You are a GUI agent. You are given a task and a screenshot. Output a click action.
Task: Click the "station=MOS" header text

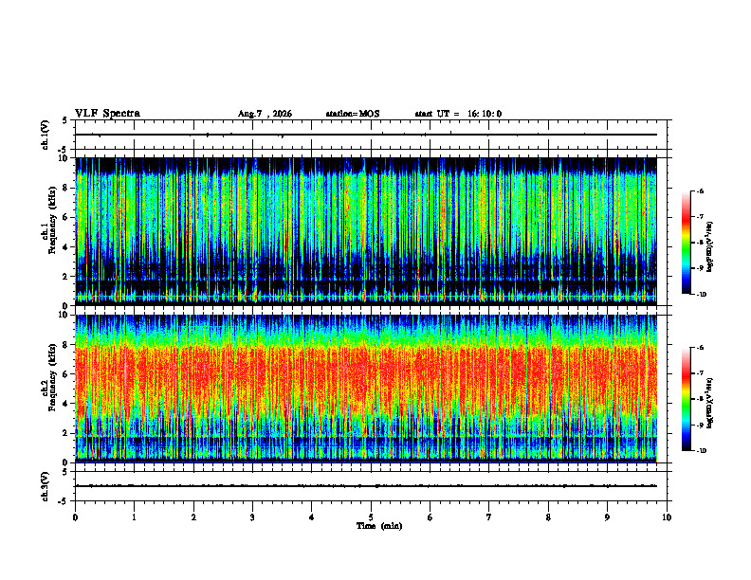(353, 114)
